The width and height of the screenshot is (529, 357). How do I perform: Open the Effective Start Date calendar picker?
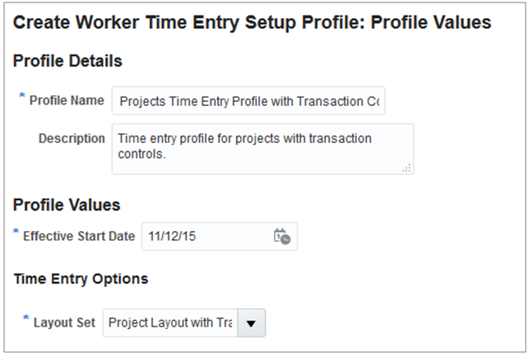tap(281, 236)
